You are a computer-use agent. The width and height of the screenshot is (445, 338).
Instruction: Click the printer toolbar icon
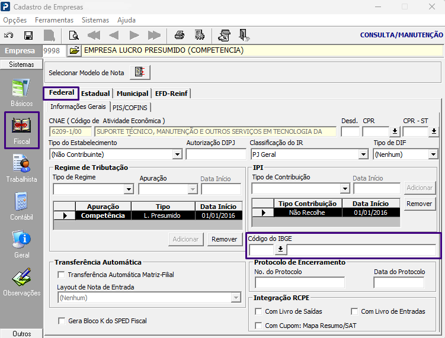(x=180, y=35)
